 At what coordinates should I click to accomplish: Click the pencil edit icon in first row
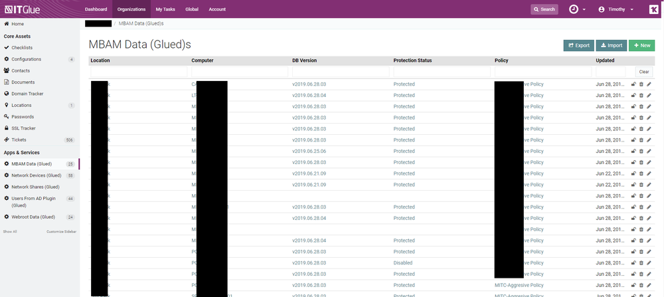(x=649, y=84)
